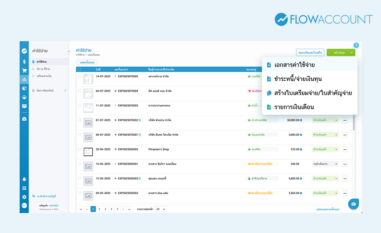Select the checkbox for Pimploen's Shop row
Viewport: 381px width, 233px height.
pyautogui.click(x=79, y=149)
